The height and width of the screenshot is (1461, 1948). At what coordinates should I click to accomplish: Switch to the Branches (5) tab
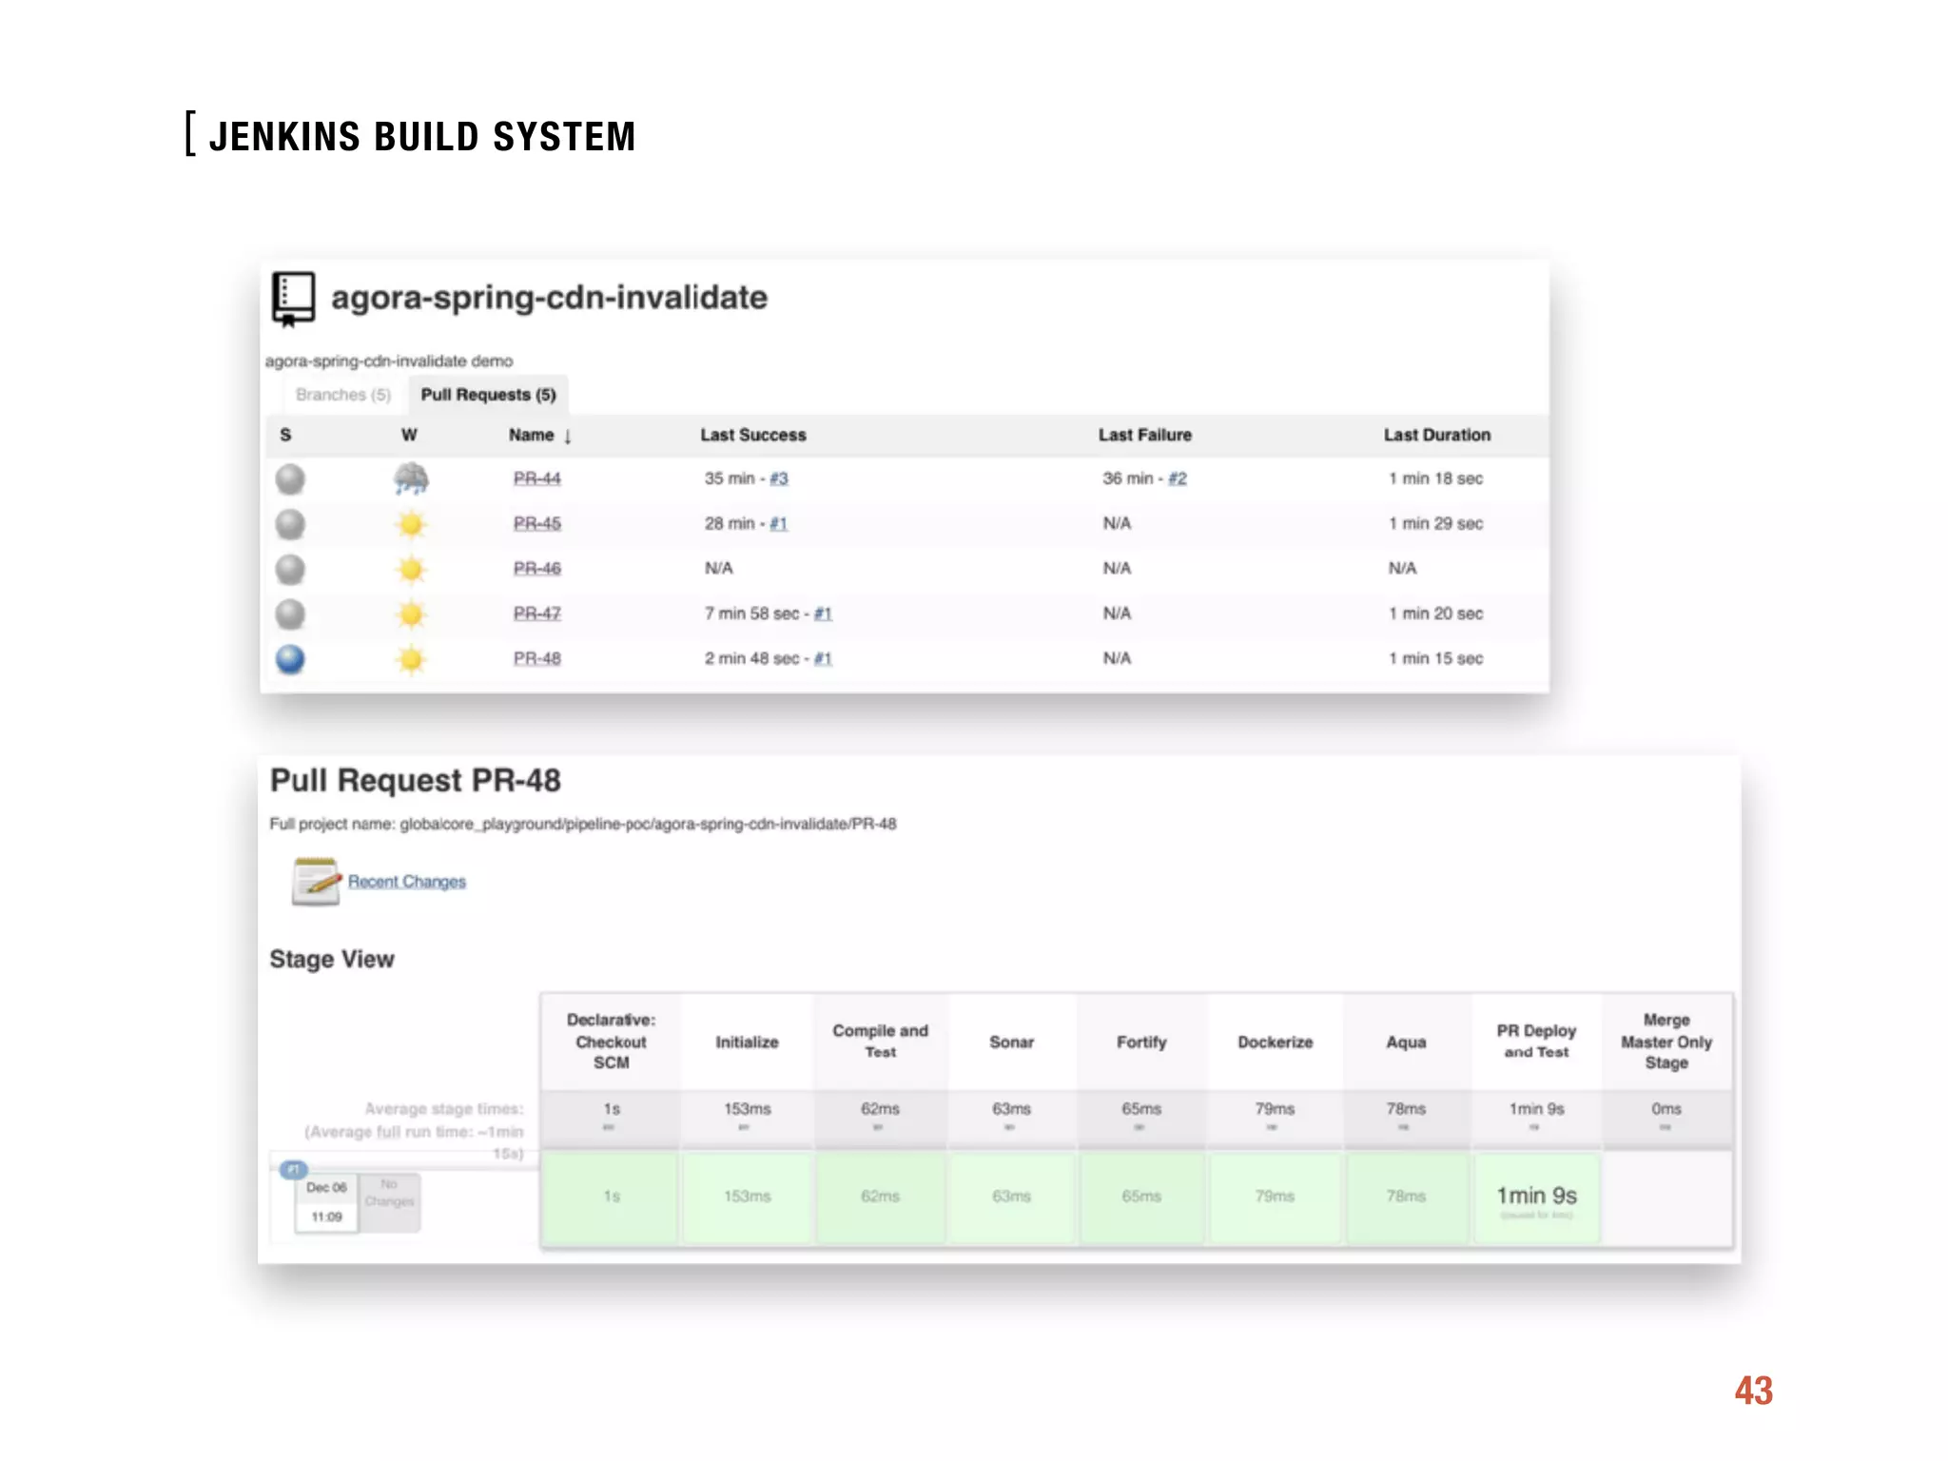[x=342, y=395]
